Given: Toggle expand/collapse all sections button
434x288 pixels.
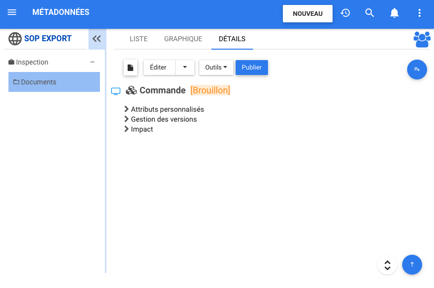Looking at the screenshot, I should 387,265.
